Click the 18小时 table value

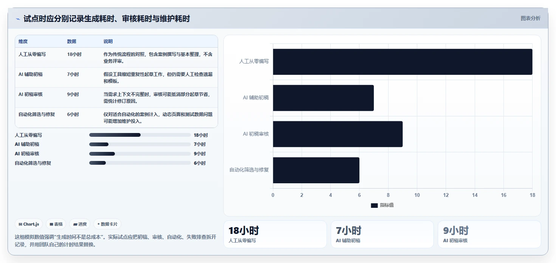tap(74, 54)
